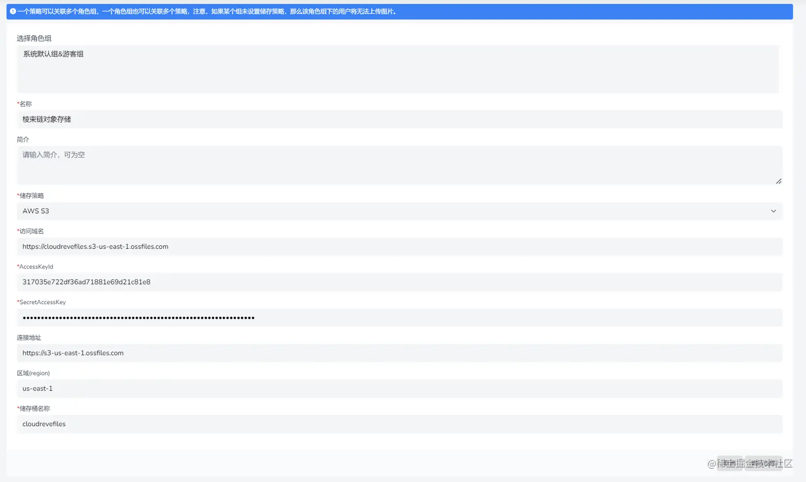Click into the 简介 textarea

[x=399, y=165]
